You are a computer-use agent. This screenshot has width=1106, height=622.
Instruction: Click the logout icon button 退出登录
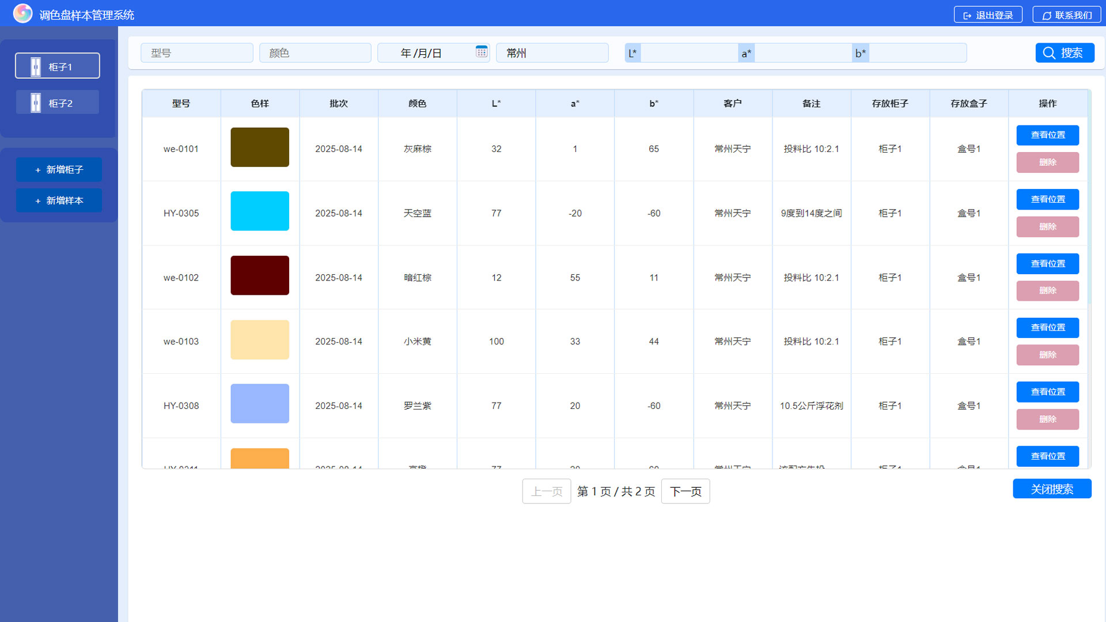(987, 15)
